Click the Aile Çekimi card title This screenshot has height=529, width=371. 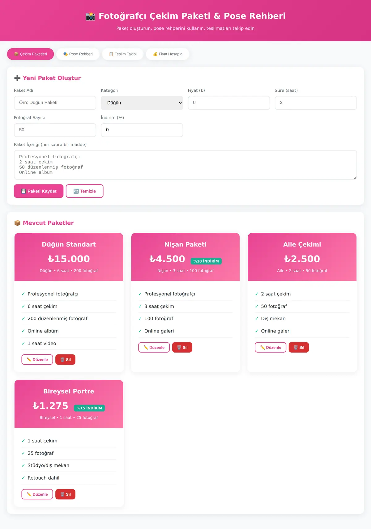coord(302,244)
